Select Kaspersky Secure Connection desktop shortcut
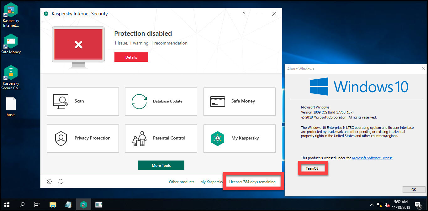The width and height of the screenshot is (428, 211). click(x=11, y=78)
